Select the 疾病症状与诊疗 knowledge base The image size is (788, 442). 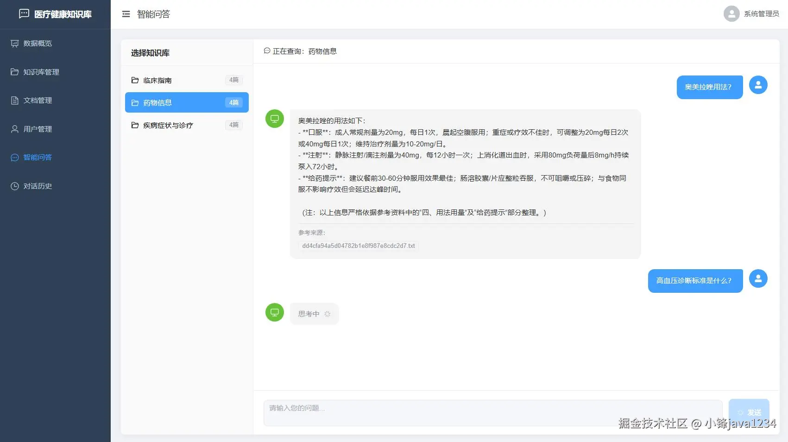tap(187, 125)
